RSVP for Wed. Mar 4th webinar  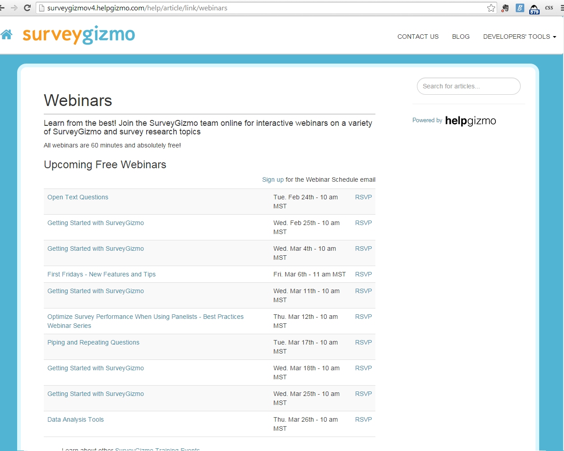(x=363, y=249)
